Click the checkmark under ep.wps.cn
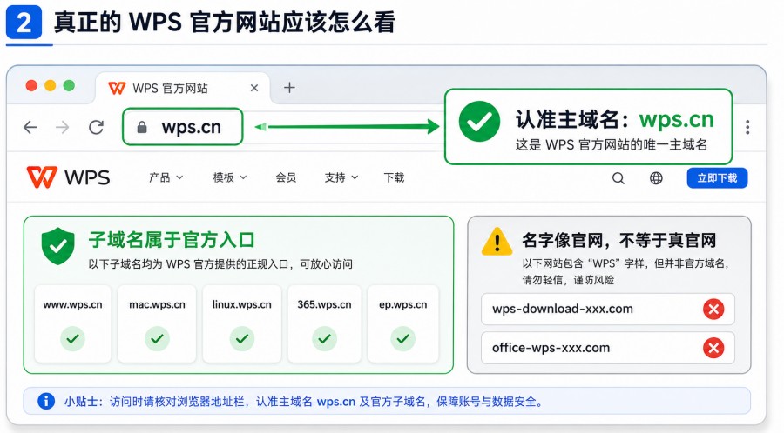 pos(403,339)
